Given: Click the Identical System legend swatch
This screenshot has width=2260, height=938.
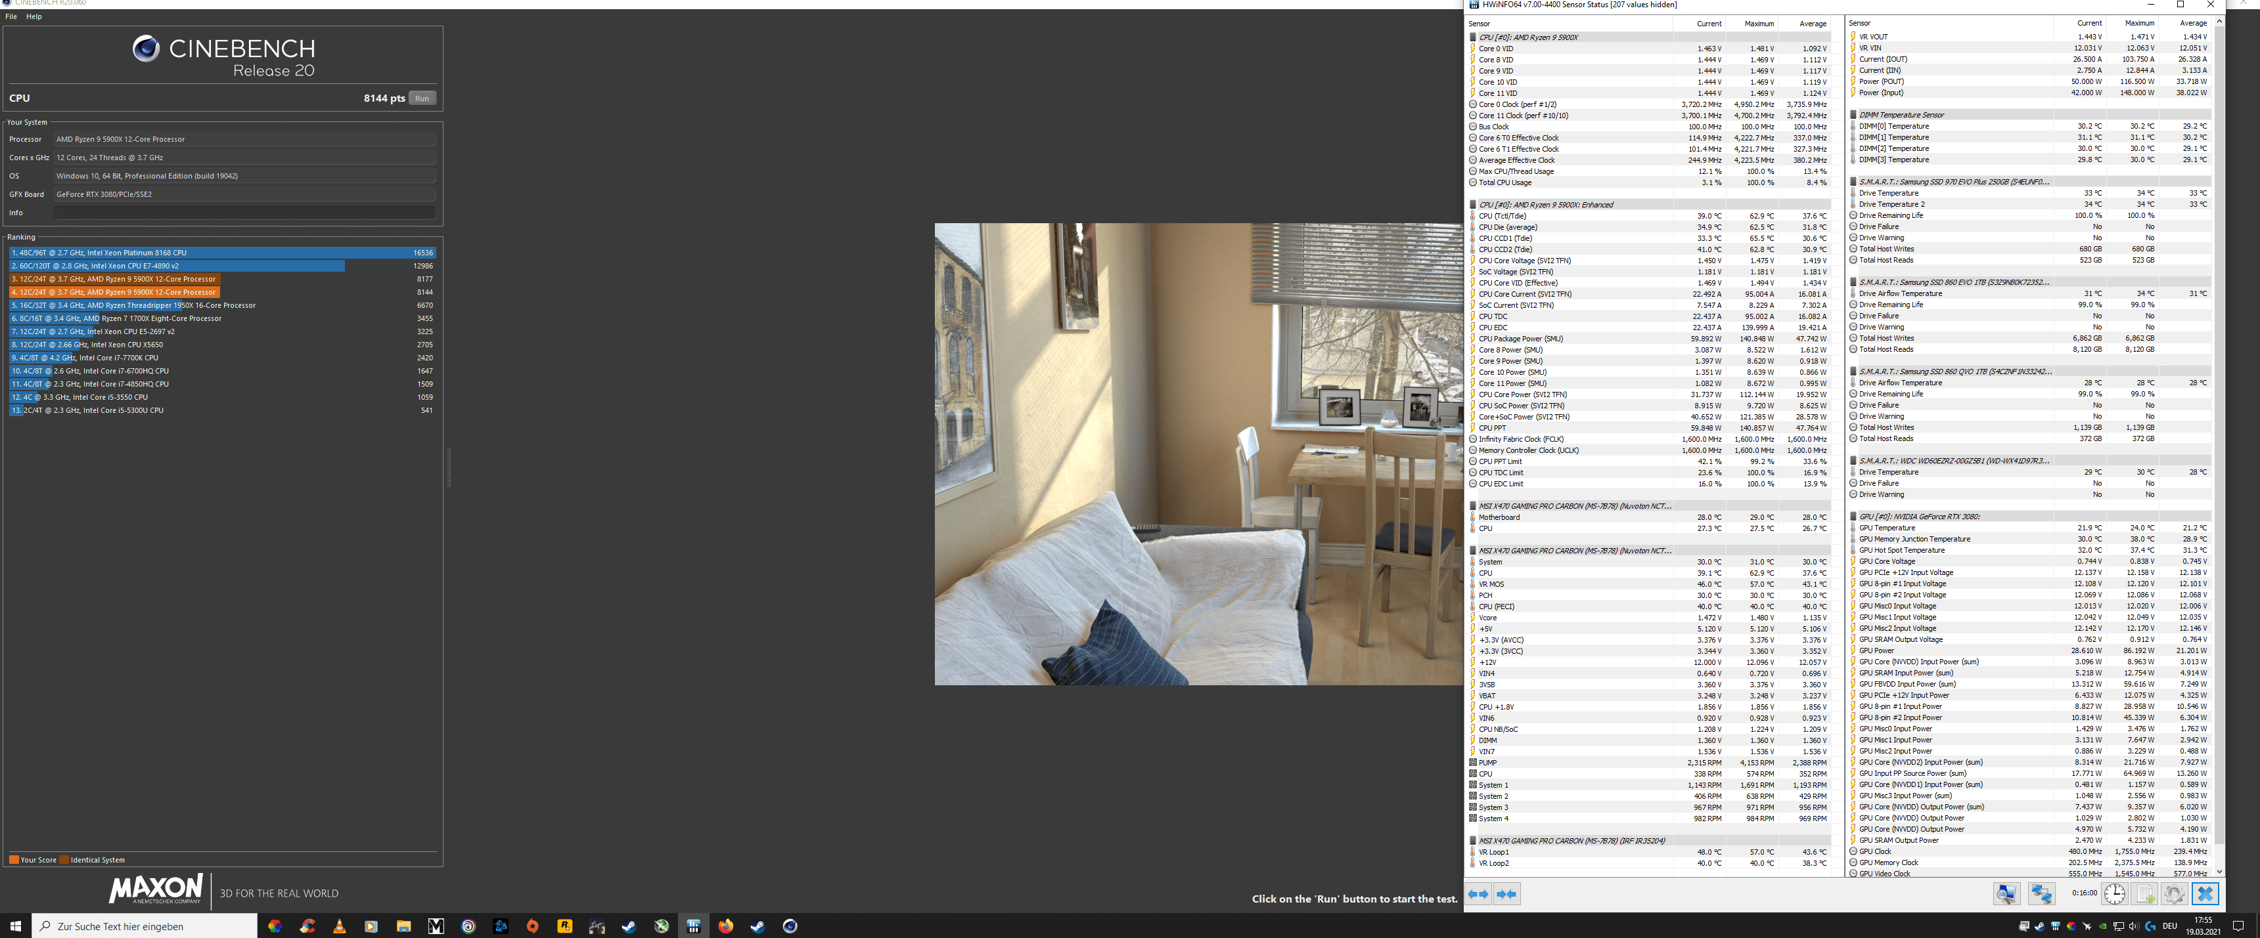Looking at the screenshot, I should click(64, 860).
